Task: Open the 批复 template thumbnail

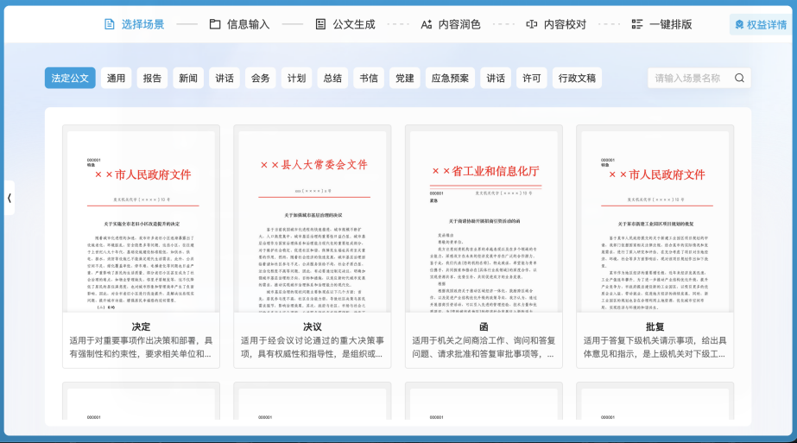Action: pos(655,218)
